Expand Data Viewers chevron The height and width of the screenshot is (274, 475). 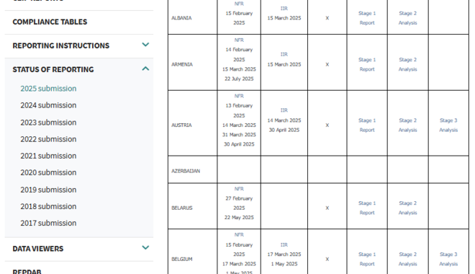(x=145, y=247)
